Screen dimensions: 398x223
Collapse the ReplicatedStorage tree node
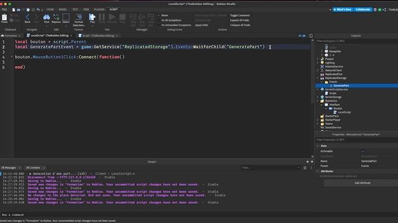[318, 78]
